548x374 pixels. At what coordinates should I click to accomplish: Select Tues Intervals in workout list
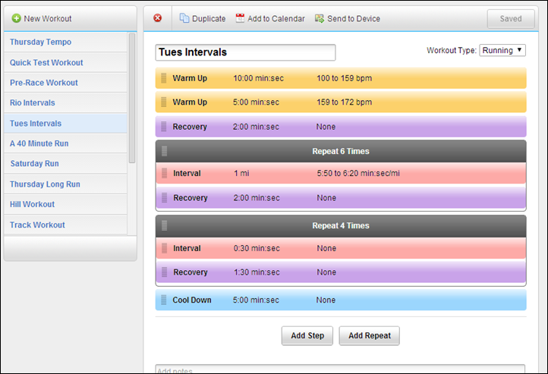[x=65, y=123]
